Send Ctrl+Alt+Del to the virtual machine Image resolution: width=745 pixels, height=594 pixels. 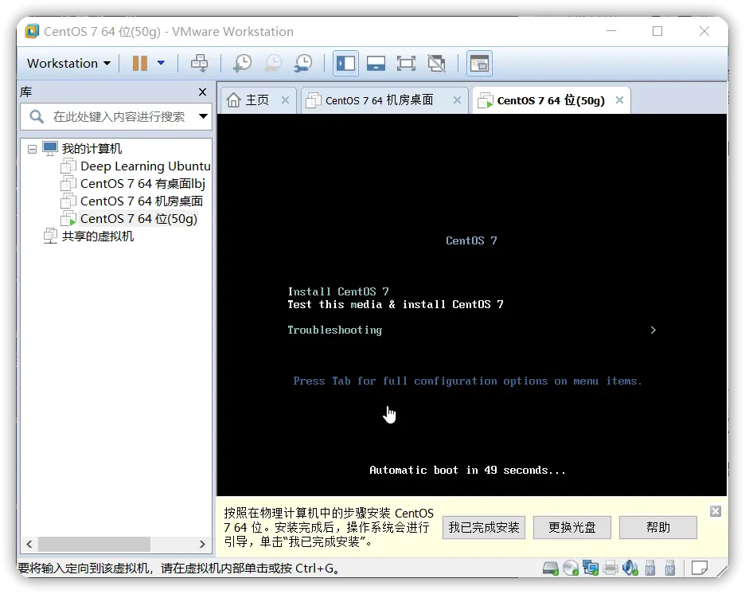[199, 63]
